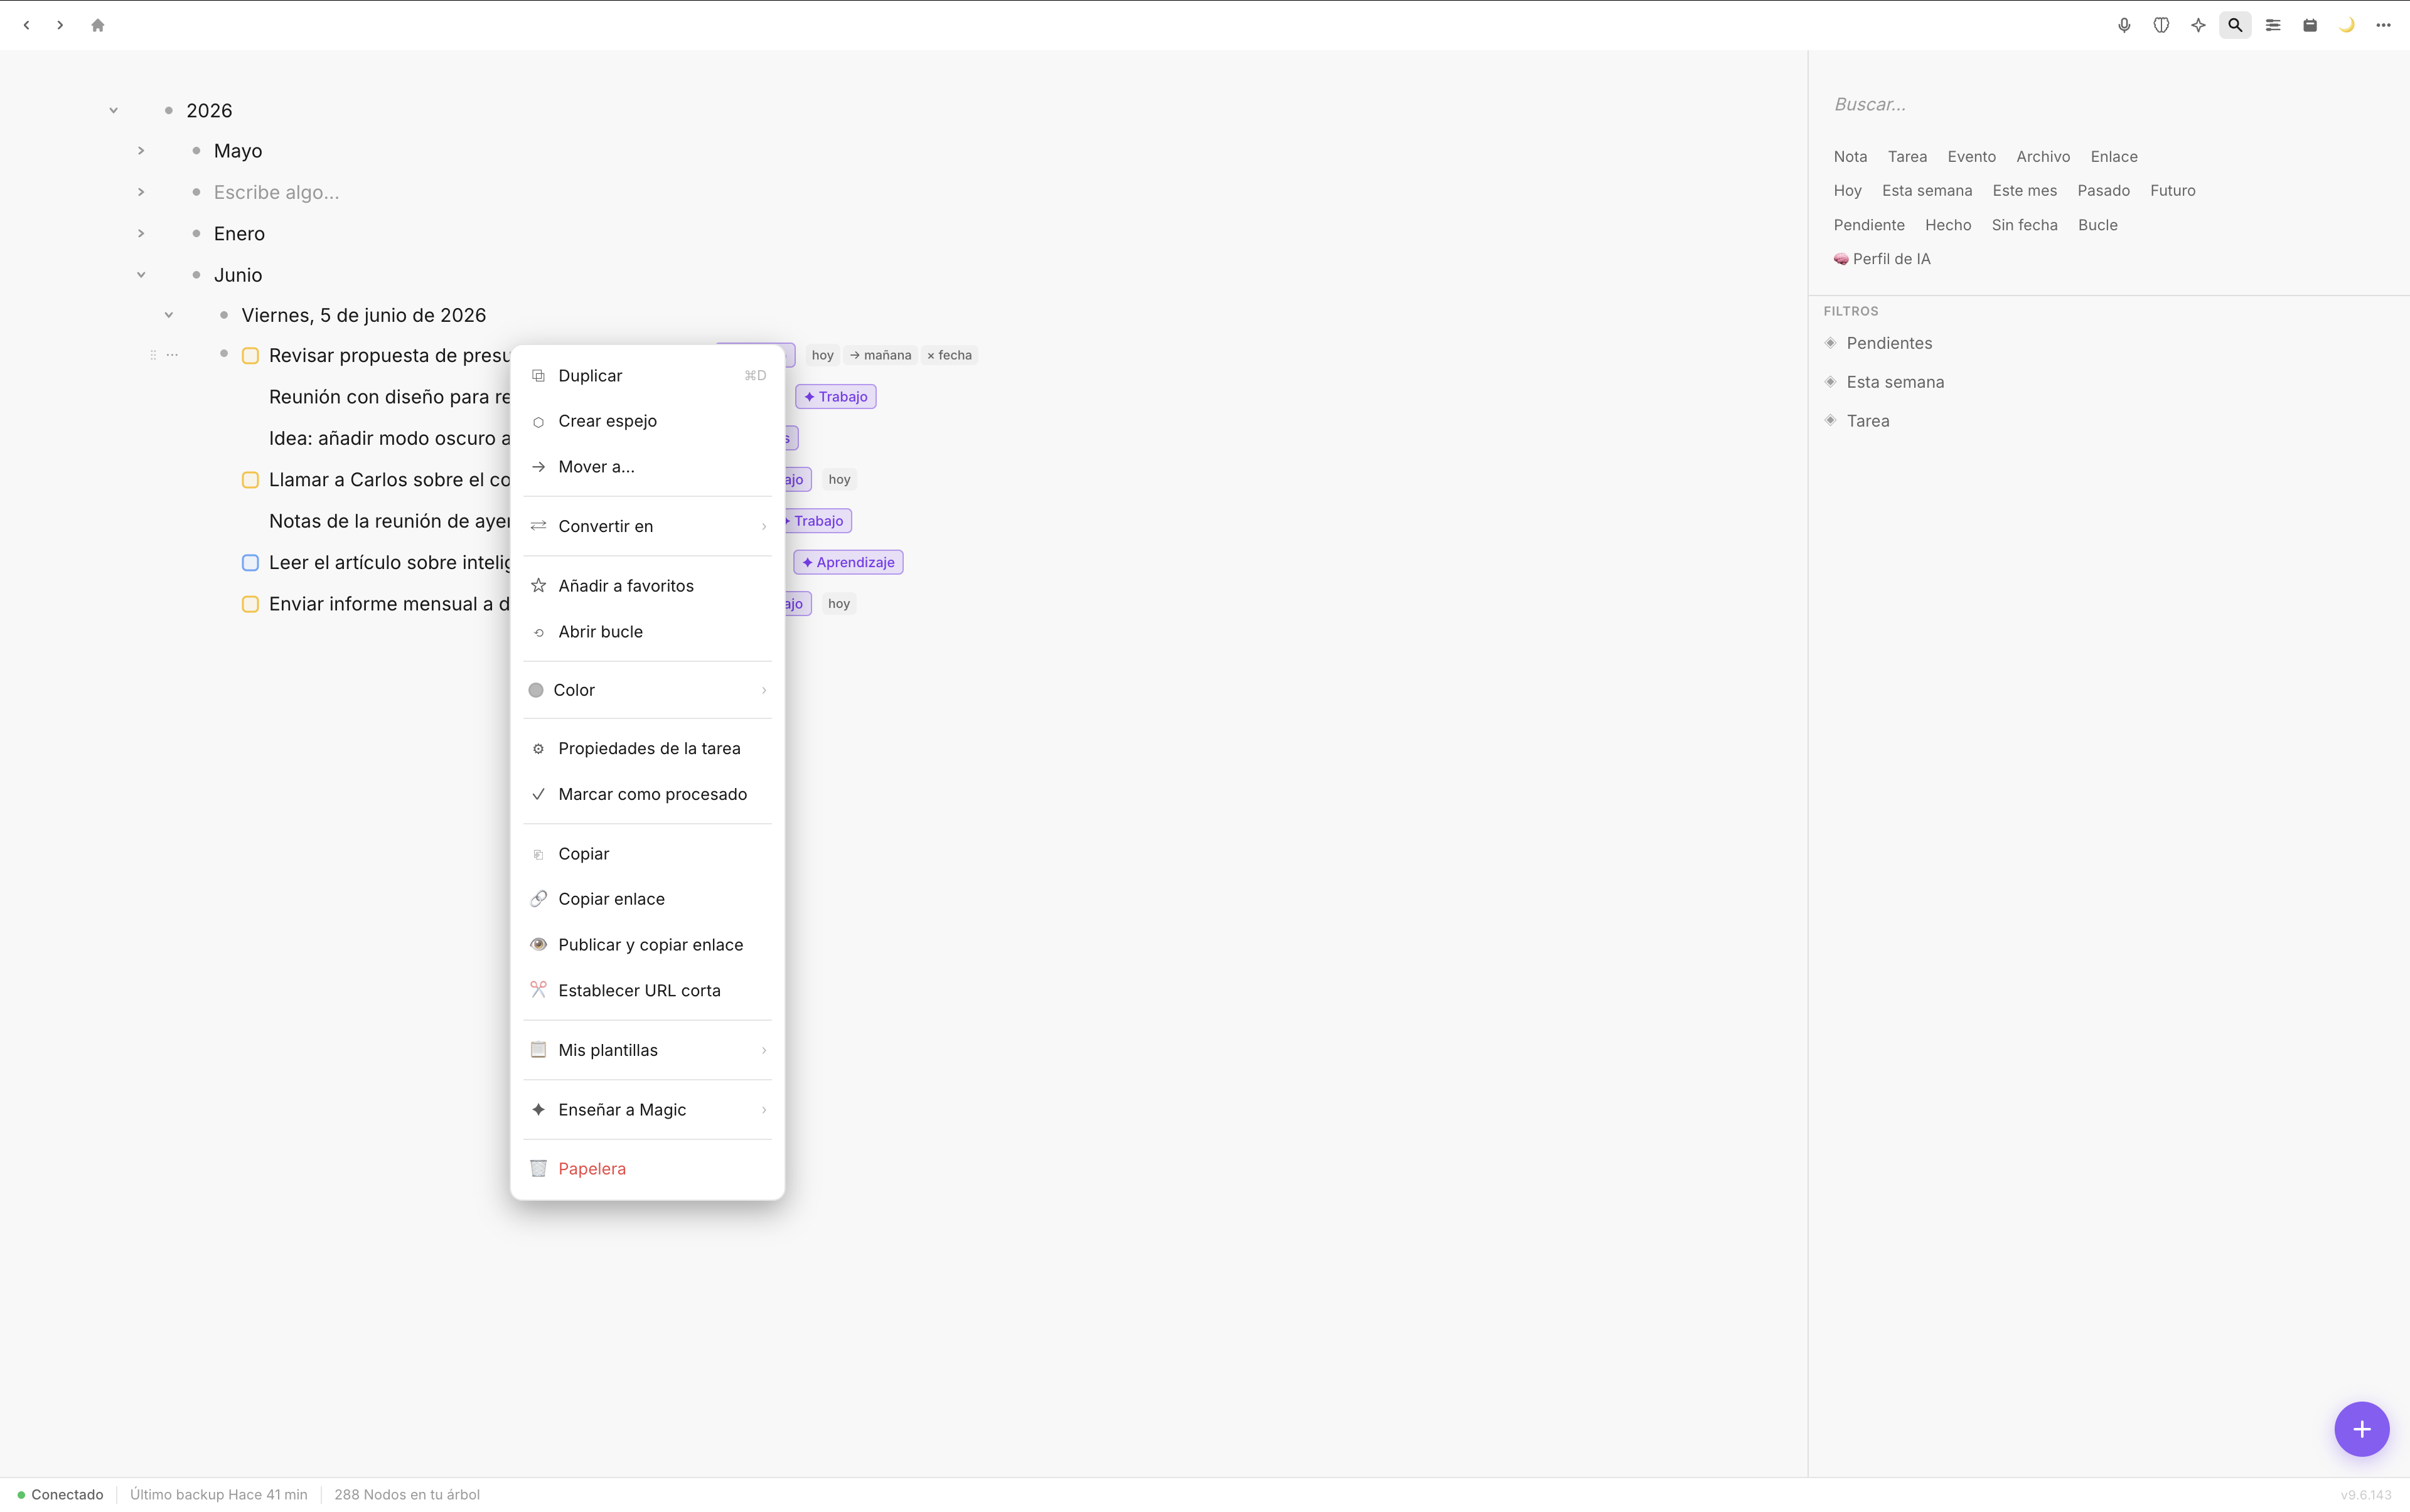Viewport: 2410px width, 1512px height.
Task: Click the diamond icon beside Tarea filter
Action: pyautogui.click(x=1831, y=421)
